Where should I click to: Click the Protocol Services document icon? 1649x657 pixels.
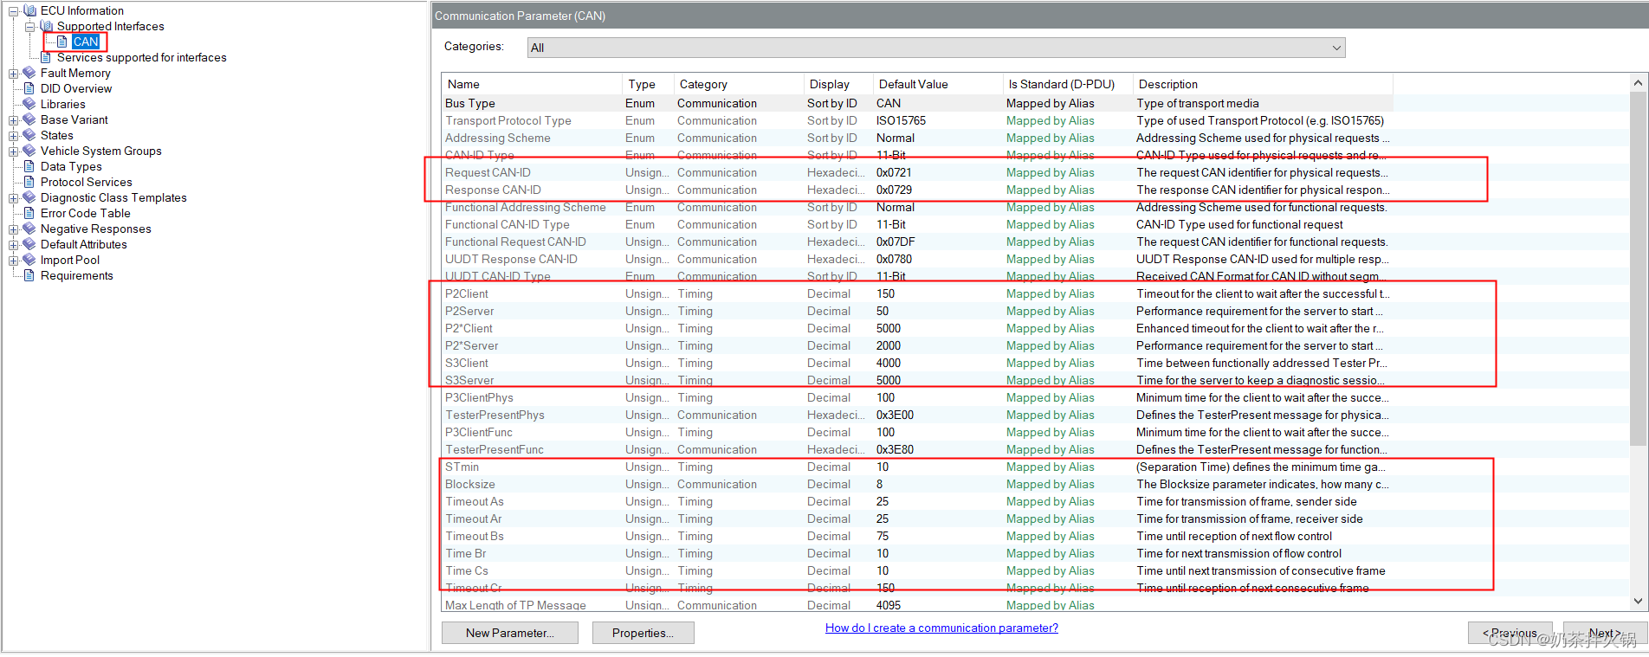[29, 182]
